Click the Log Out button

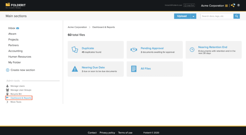(189, 5)
